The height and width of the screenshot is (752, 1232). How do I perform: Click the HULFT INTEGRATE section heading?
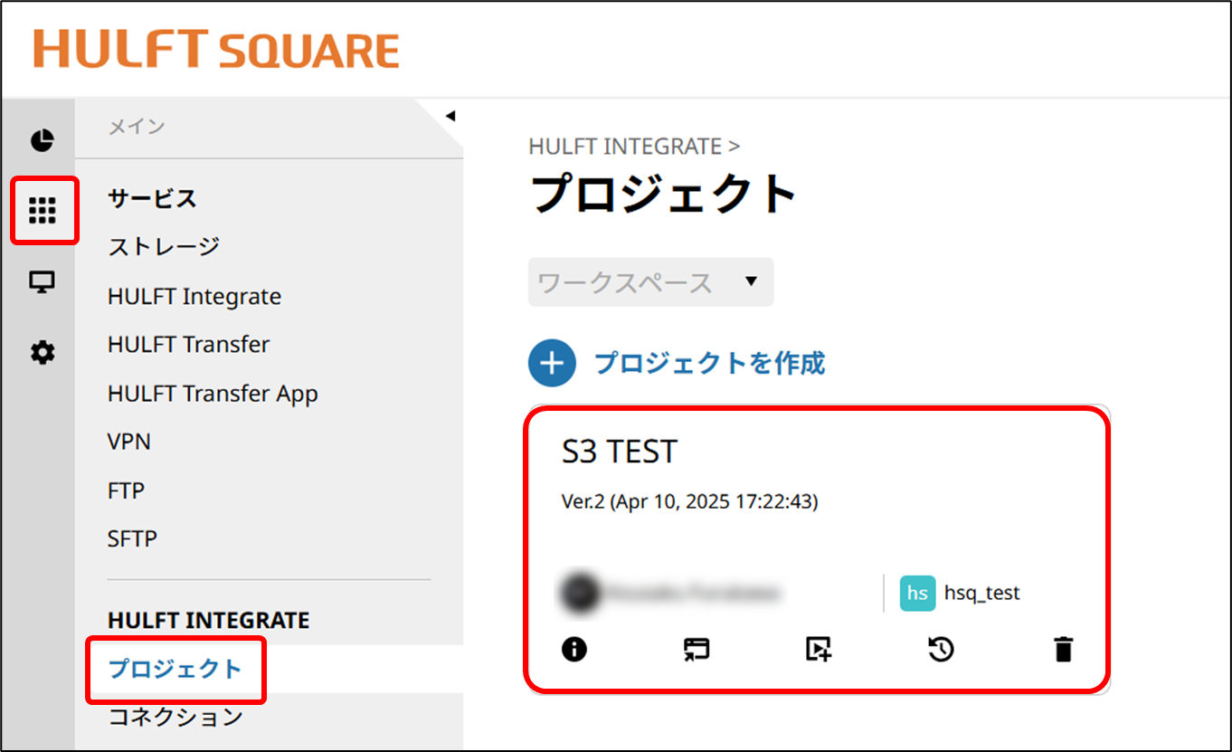(x=209, y=620)
